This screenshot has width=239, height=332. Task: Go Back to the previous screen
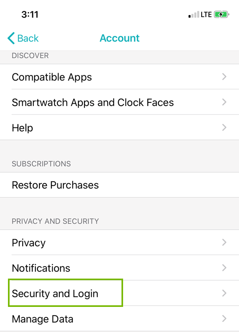pos(23,38)
